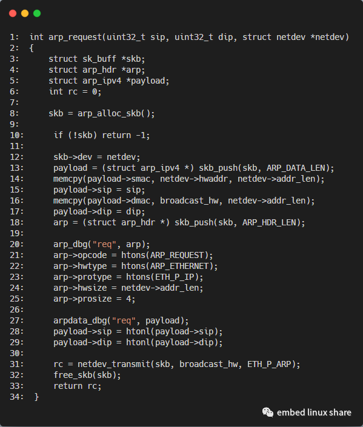
Task: Click 'return -1;' on line 10
Action: [x=125, y=135]
